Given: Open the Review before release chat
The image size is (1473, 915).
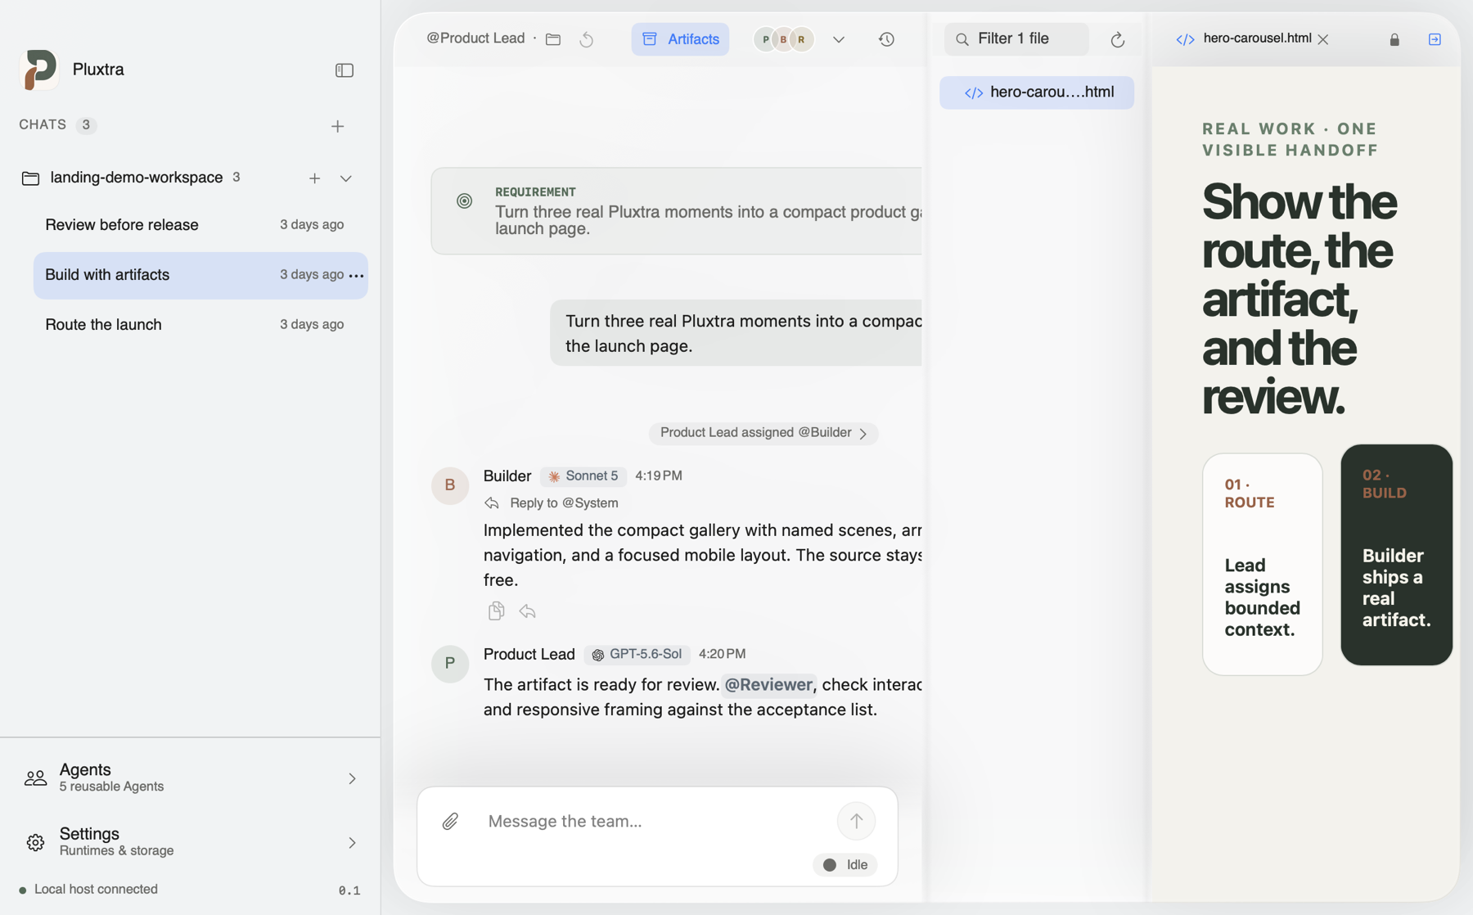Looking at the screenshot, I should click(x=200, y=224).
